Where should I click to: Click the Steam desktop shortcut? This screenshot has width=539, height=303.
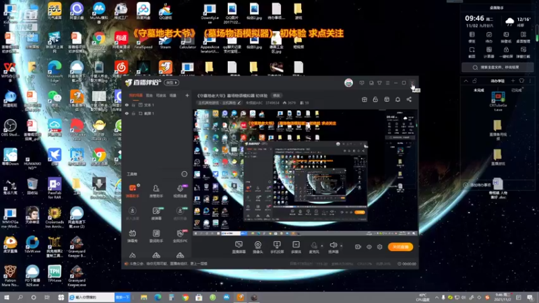click(165, 41)
